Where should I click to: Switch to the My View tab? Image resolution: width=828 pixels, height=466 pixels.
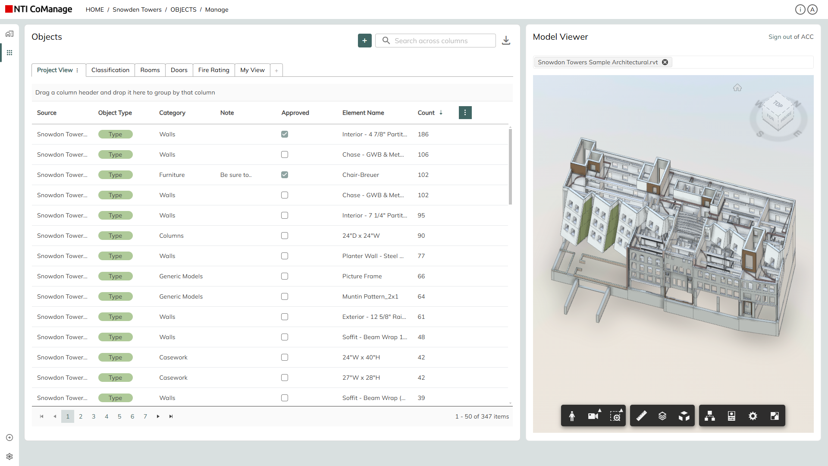(x=252, y=70)
